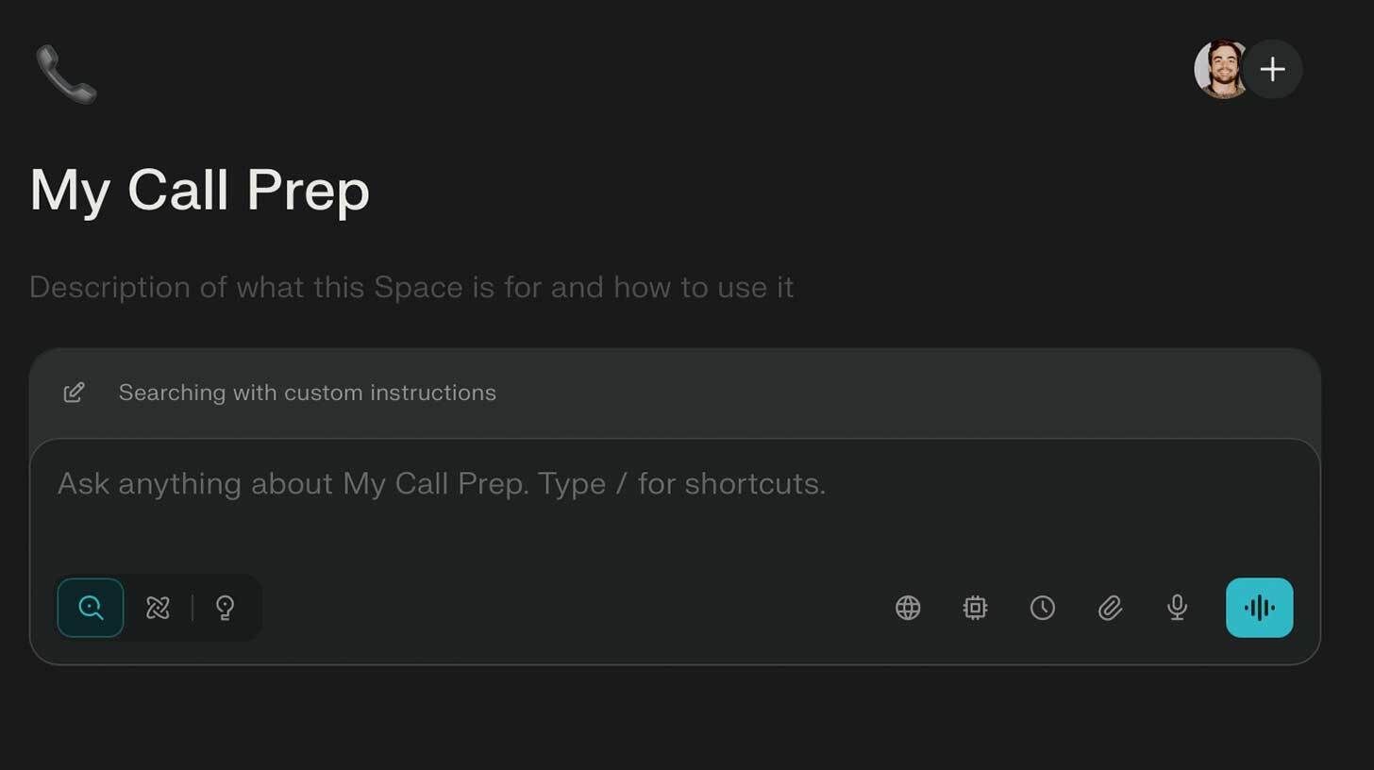This screenshot has height=770, width=1374.
Task: Click the plus button beside the avatar
Action: 1272,69
